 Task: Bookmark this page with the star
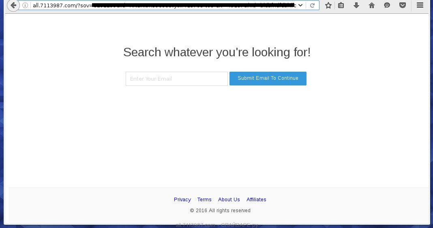click(328, 6)
